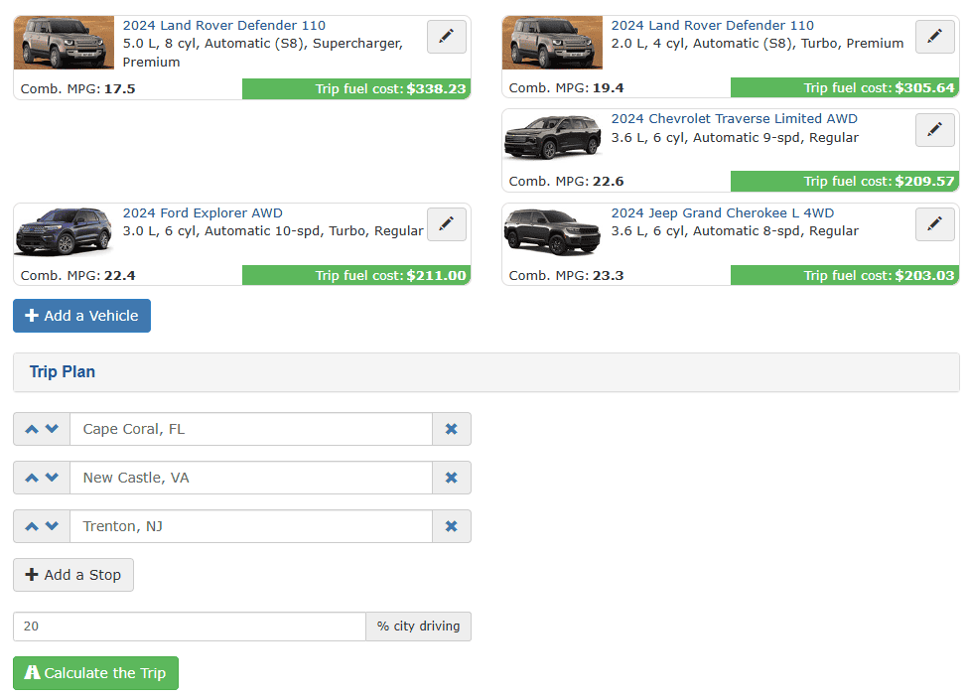This screenshot has height=697, width=967.
Task: Open 2024 Ford Explorer AWD link
Action: [x=203, y=212]
